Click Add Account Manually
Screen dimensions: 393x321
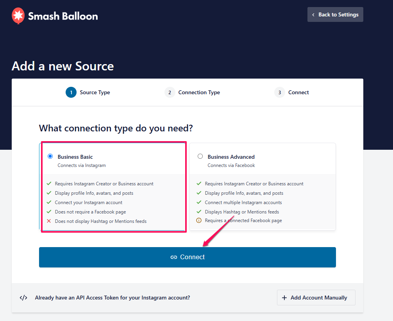(316, 298)
